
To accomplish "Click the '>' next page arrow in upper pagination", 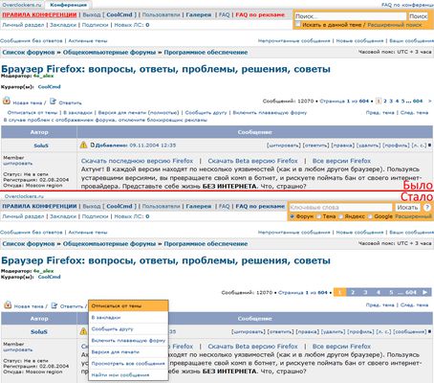I will point(429,101).
